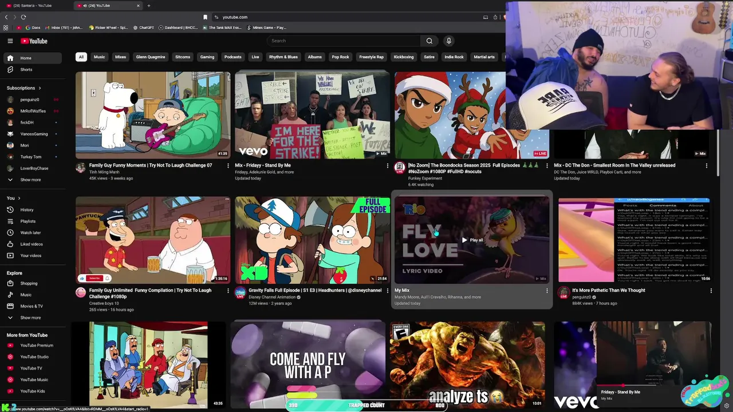Open Gravity Falls Headhunters thumbnail
Viewport: 733px width, 412px height.
312,240
